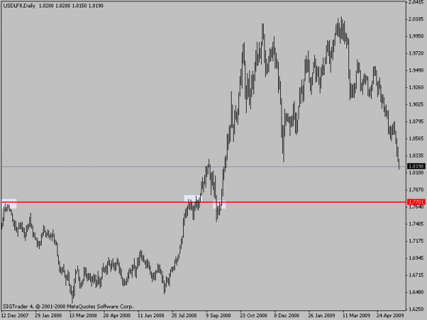Click the 1.6250 price axis value
The image size is (427, 320).
point(416,309)
